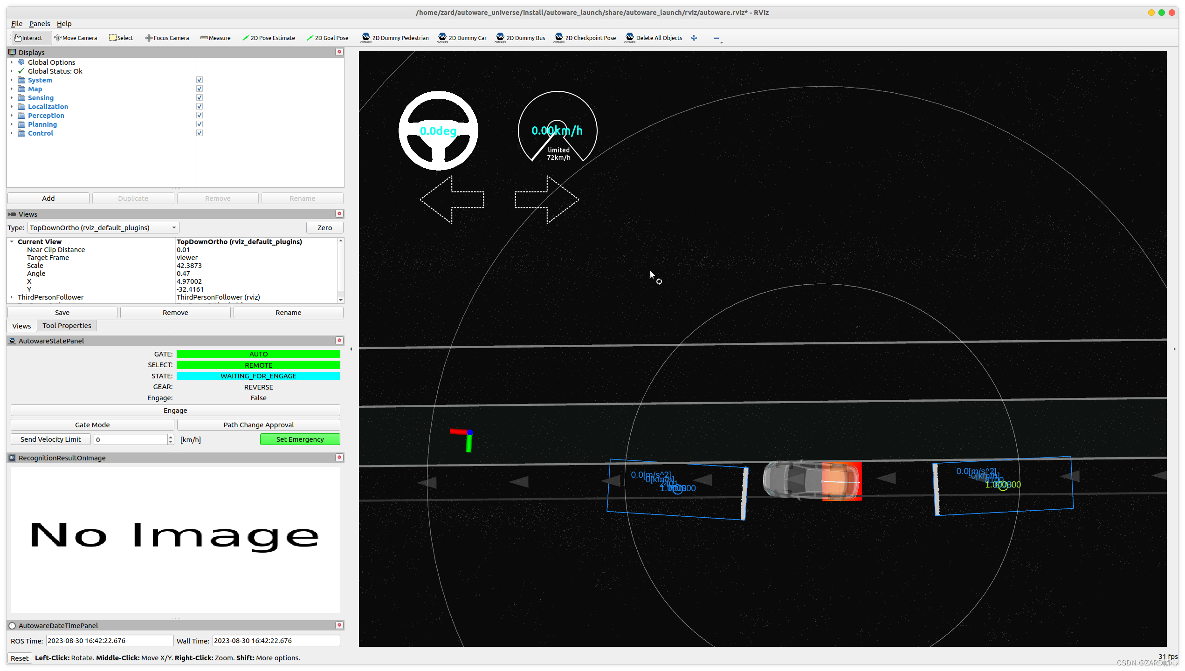Click the plus icon to add tool

pos(694,38)
